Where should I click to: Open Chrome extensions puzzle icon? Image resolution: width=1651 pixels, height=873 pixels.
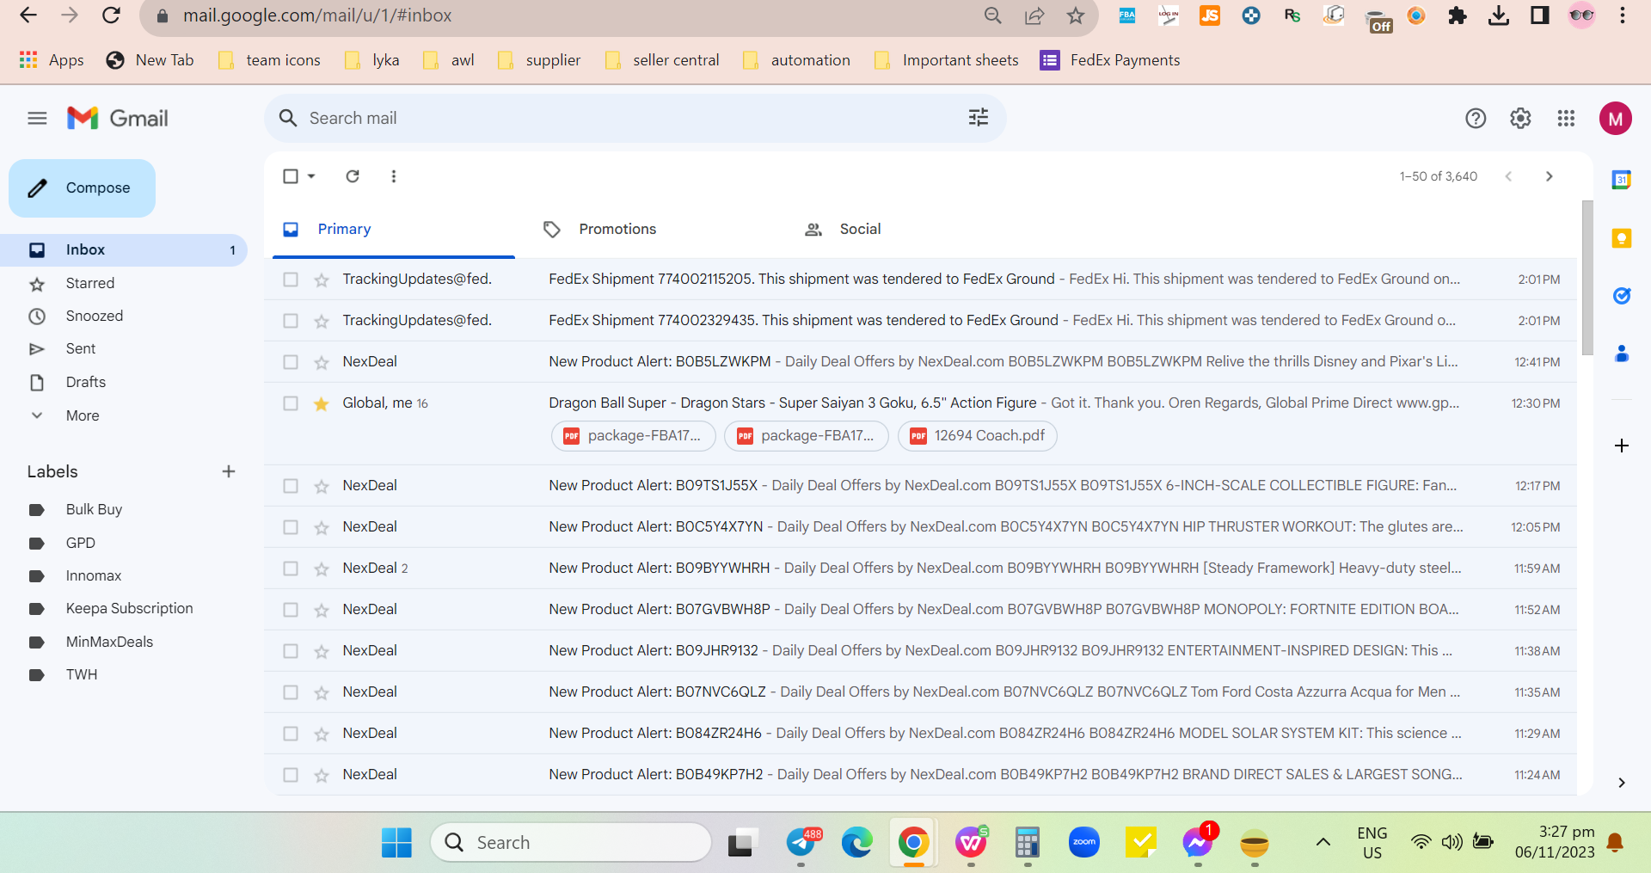point(1458,15)
